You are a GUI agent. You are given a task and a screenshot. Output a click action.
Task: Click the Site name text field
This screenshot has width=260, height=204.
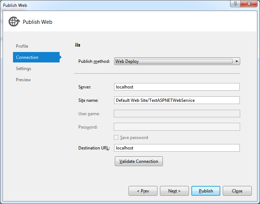pyautogui.click(x=177, y=100)
